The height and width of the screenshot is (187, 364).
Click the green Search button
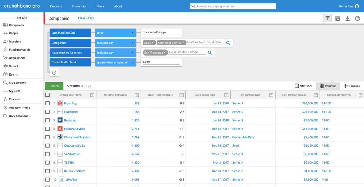point(54,86)
